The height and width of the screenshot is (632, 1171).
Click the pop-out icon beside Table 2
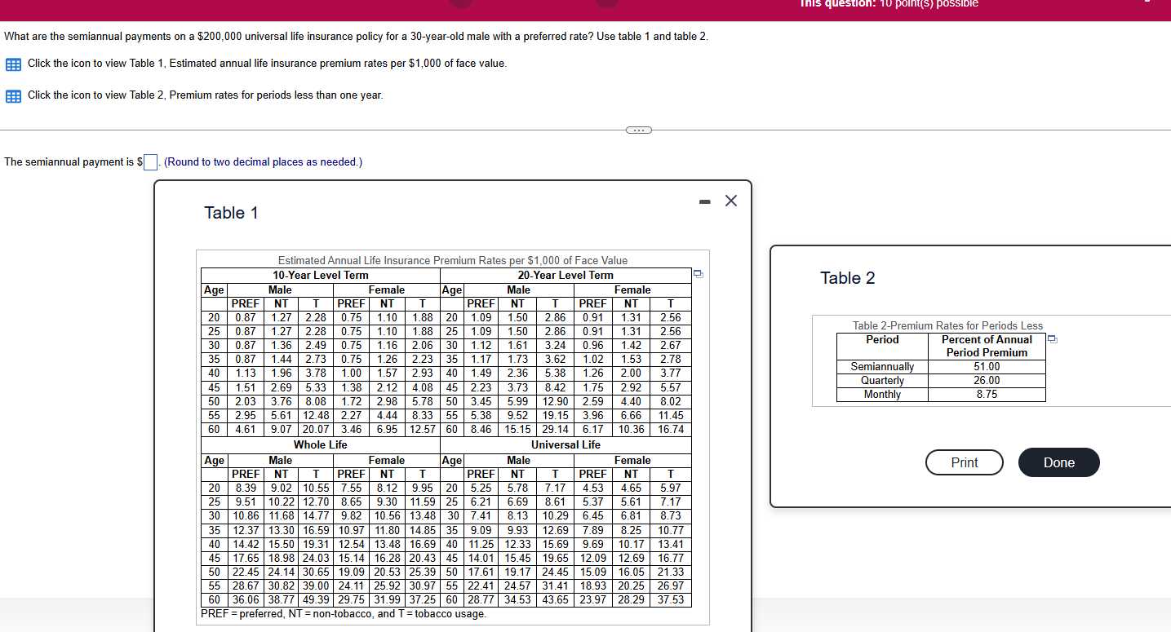(1052, 339)
